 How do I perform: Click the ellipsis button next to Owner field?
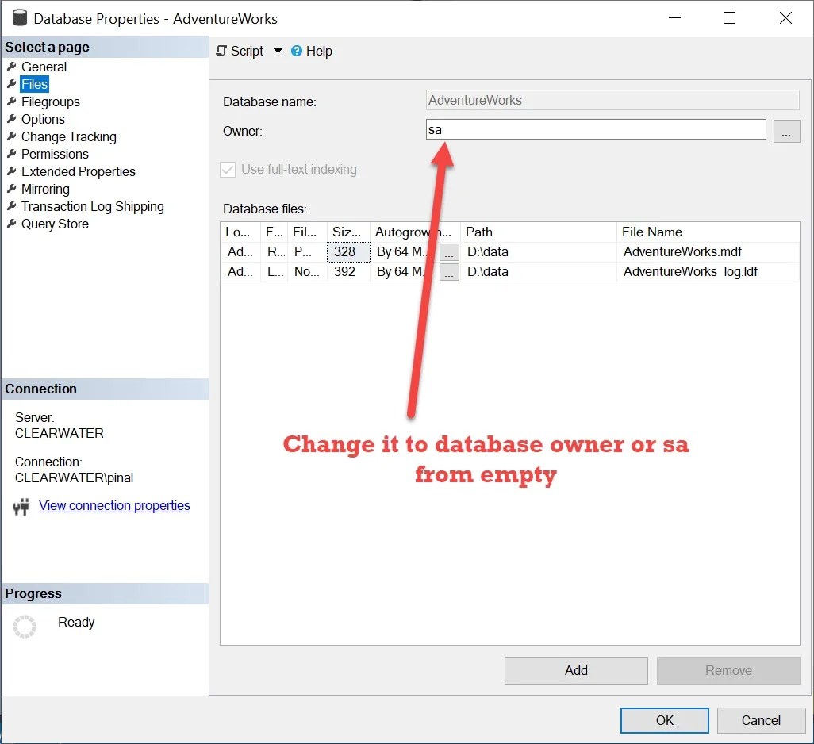[x=786, y=130]
